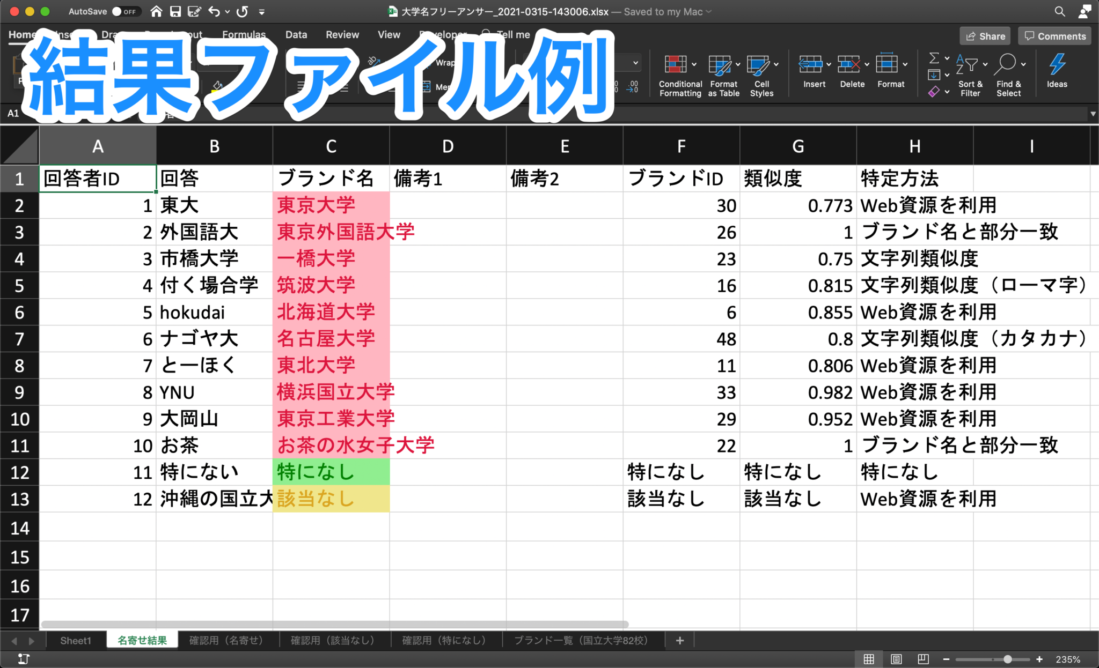This screenshot has width=1099, height=668.
Task: Switch to Page Layout view icon
Action: click(x=896, y=659)
